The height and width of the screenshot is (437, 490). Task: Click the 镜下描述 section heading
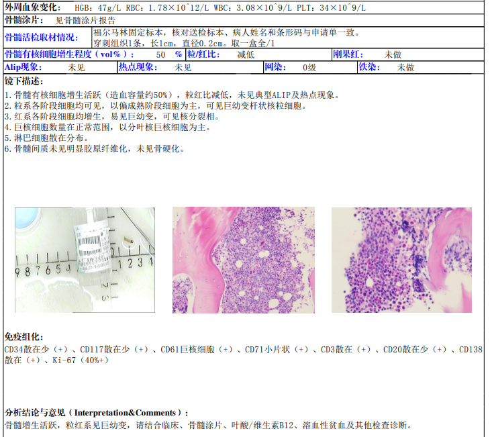coord(23,81)
